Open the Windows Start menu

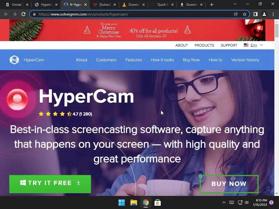[x=122, y=202]
